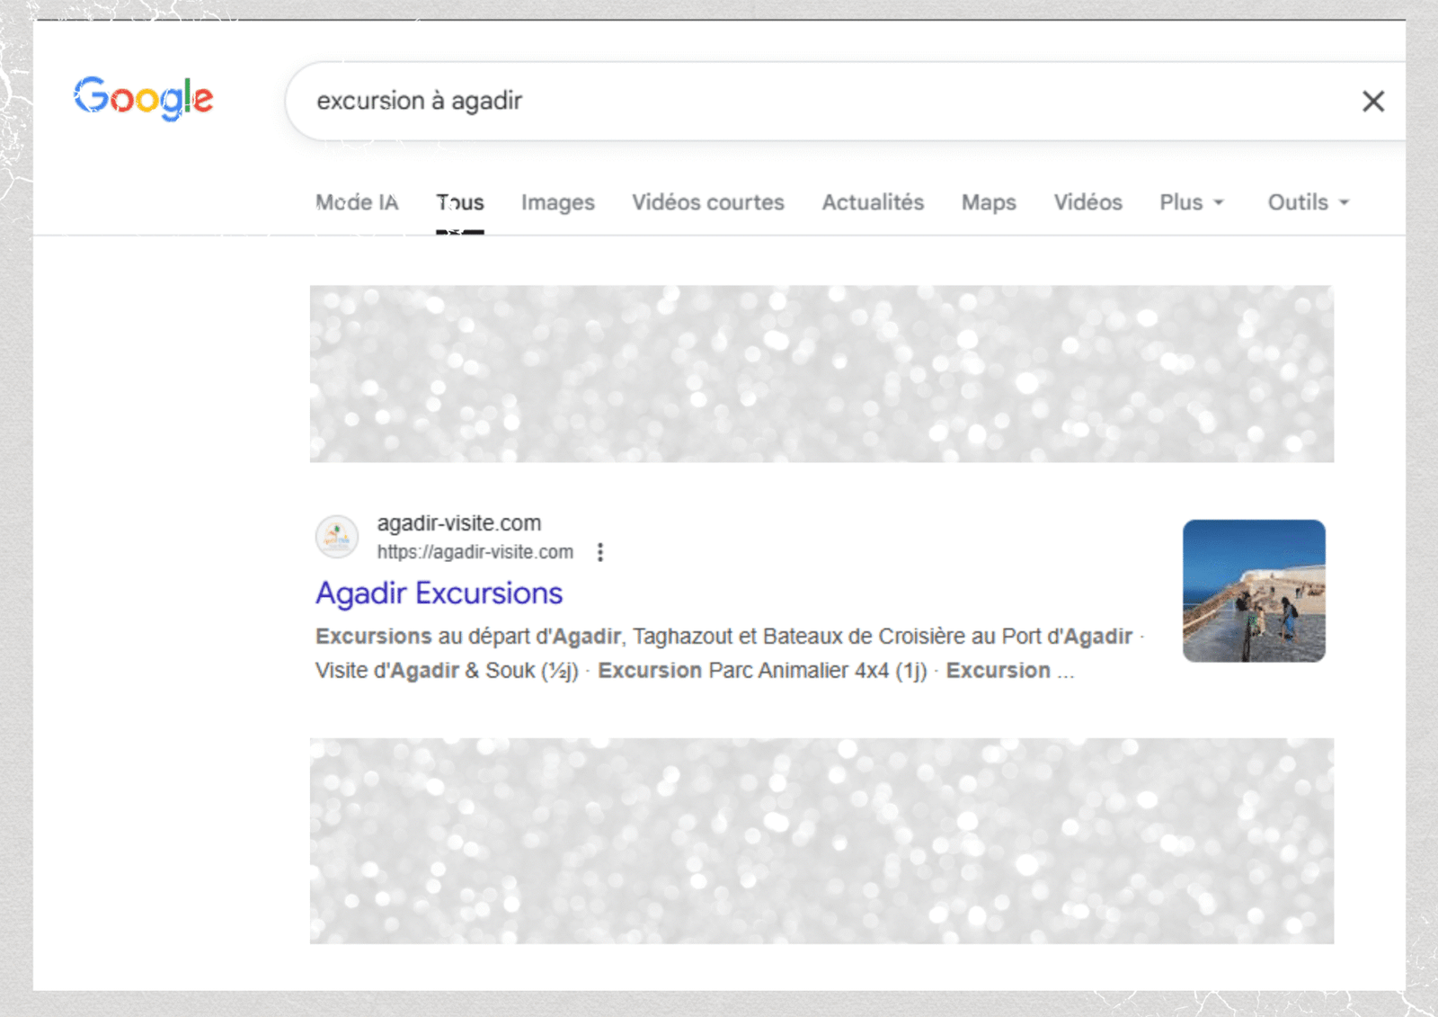Open the "Agadir Excursions" result title link
The height and width of the screenshot is (1017, 1438).
(439, 593)
